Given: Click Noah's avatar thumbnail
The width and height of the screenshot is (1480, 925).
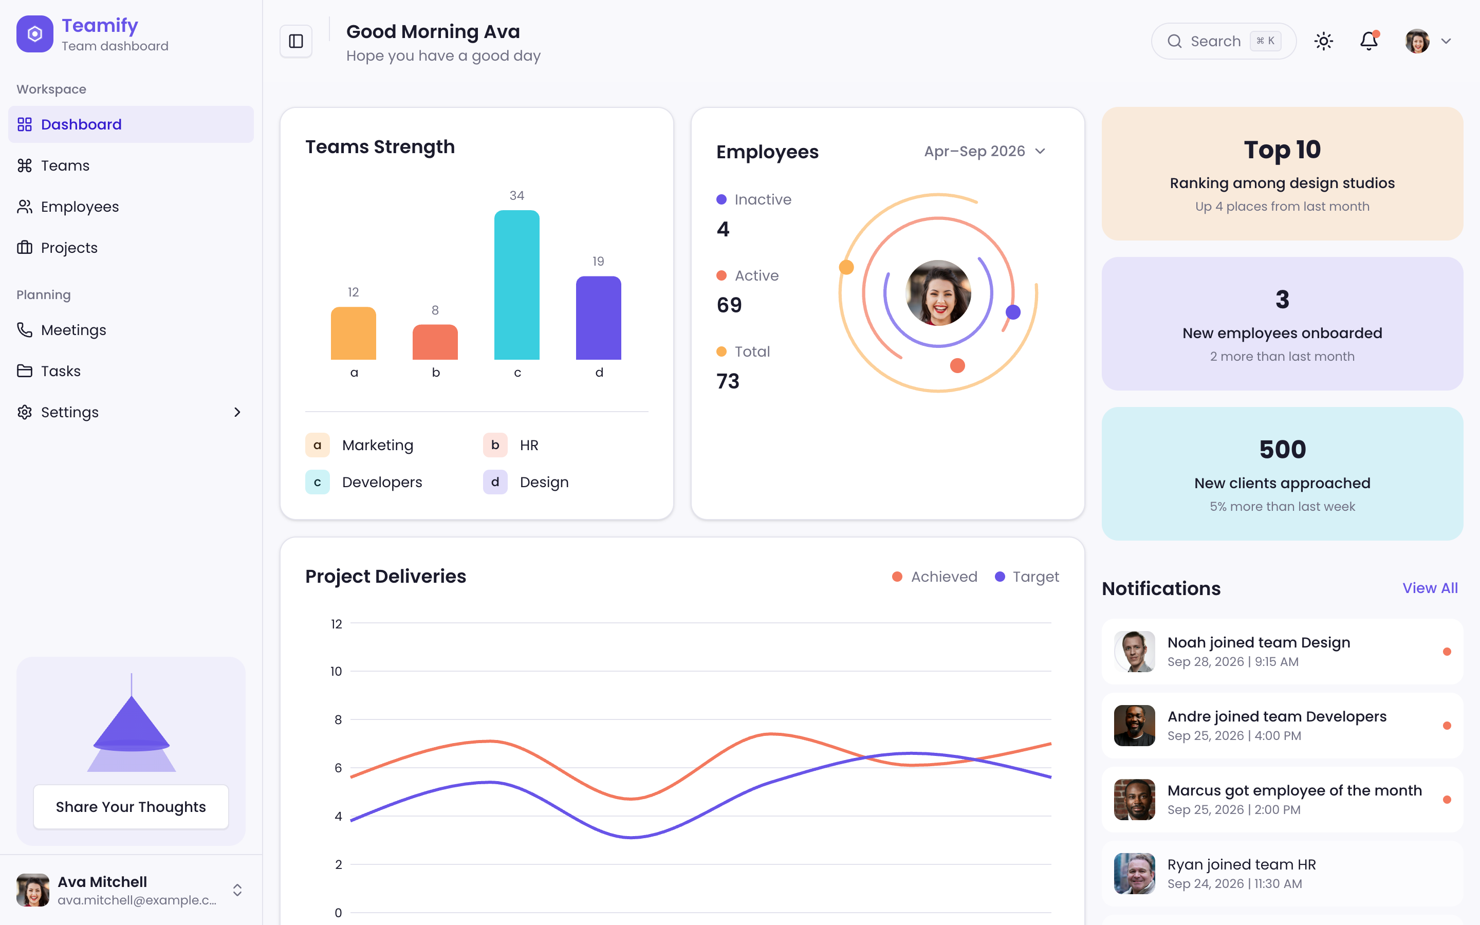Looking at the screenshot, I should [1135, 651].
